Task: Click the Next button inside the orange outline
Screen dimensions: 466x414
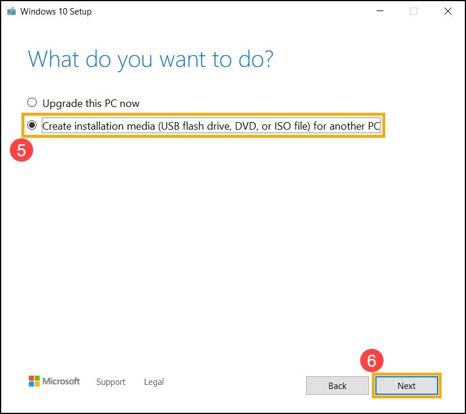Action: (x=406, y=386)
